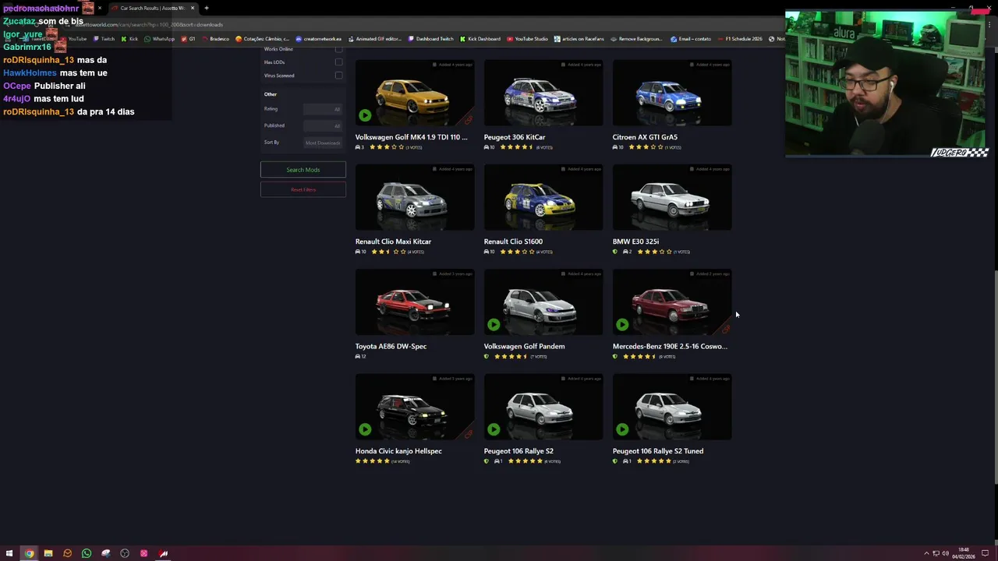998x561 pixels.
Task: Open the Dashboard Twitch bookmark
Action: pyautogui.click(x=430, y=38)
